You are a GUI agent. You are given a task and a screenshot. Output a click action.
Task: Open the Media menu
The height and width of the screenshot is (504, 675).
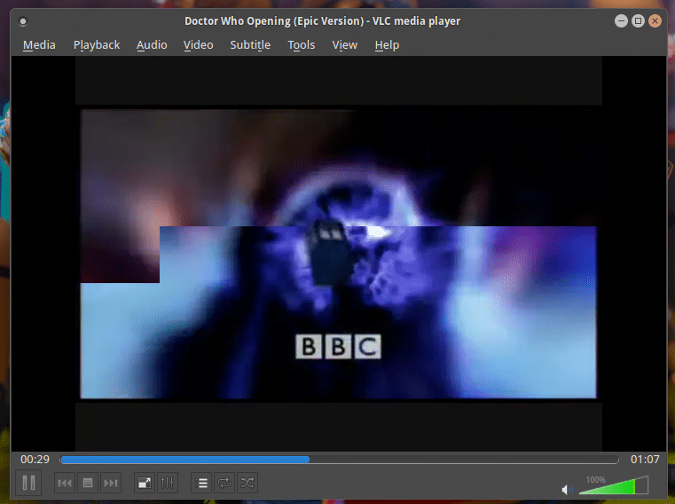click(x=39, y=44)
